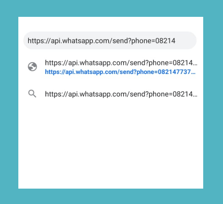Screen dimensions: 223x204
Task: Focus the address bar with the WhatsApp URL
Action: pos(110,41)
